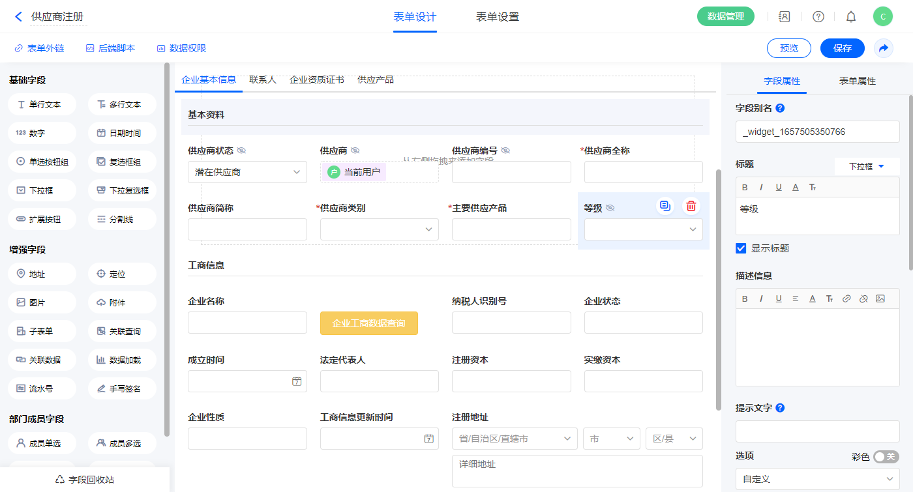
Task: Click the copy icon on 等级 field
Action: click(665, 207)
